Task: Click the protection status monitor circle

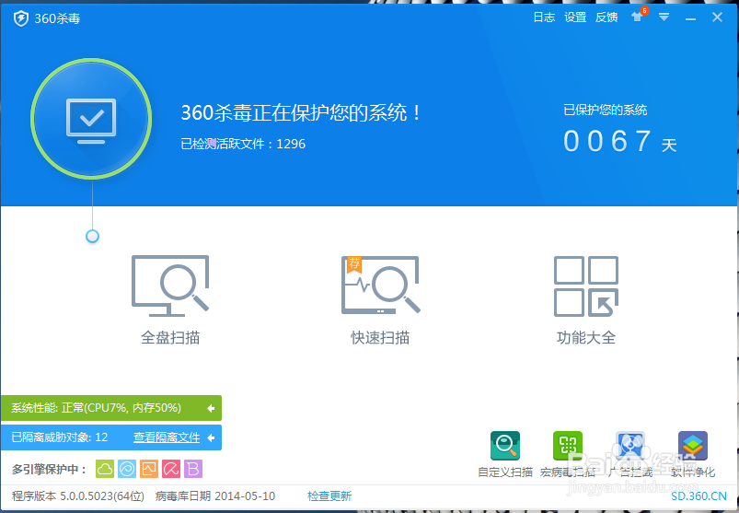Action: (91, 119)
